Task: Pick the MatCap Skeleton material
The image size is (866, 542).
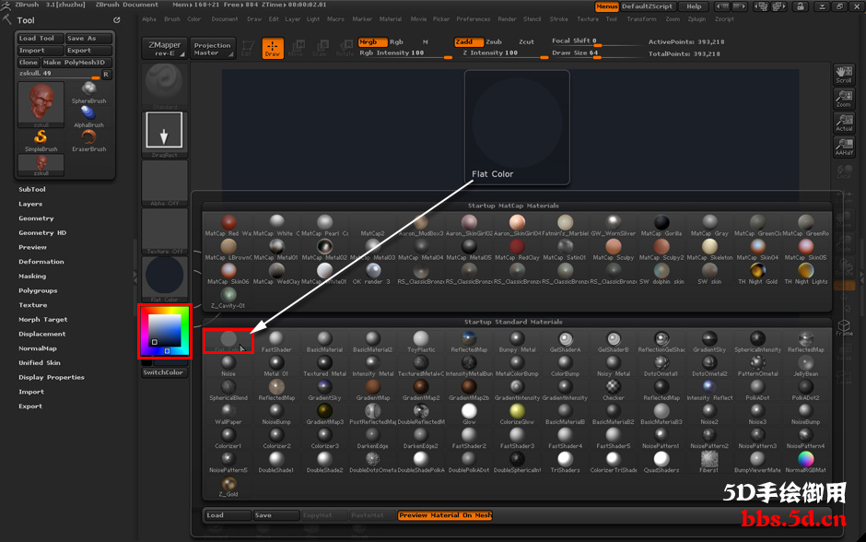Action: (709, 249)
